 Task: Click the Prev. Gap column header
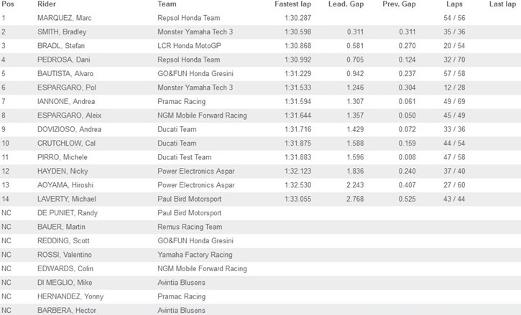point(399,4)
